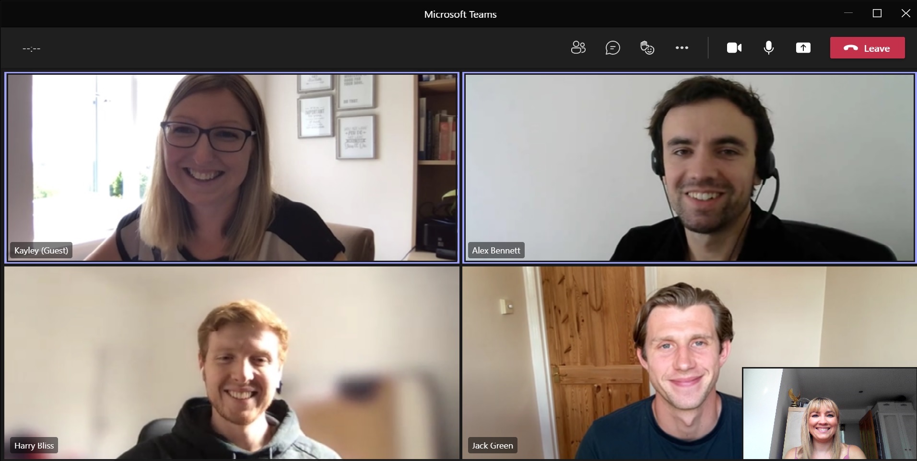Open raise hand and reactions
Screen dimensions: 917x461
pyautogui.click(x=647, y=48)
